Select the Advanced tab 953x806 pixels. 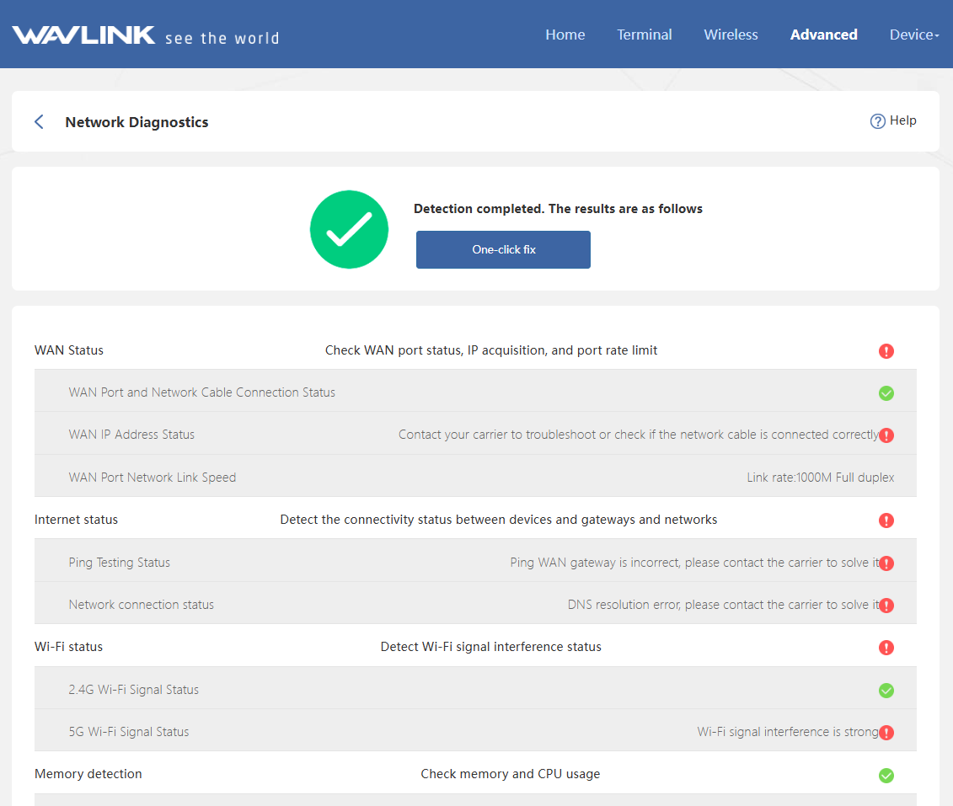click(823, 35)
